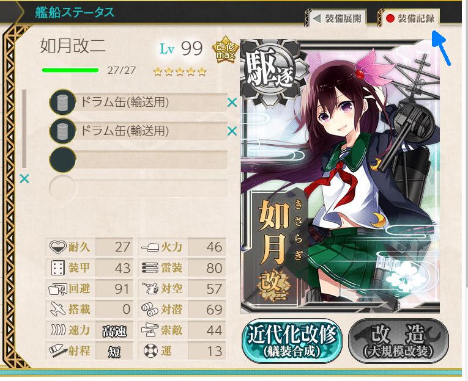This screenshot has height=381, width=468.
Task: Click the lifebuoy icon next to 運
Action: tap(150, 350)
